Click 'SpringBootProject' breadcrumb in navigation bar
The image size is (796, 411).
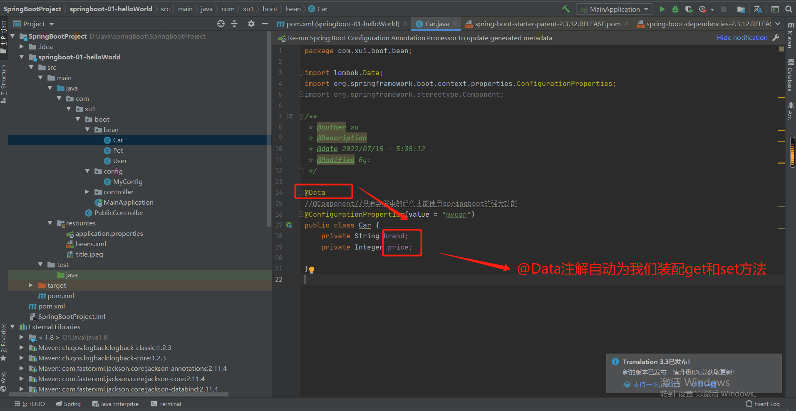32,9
